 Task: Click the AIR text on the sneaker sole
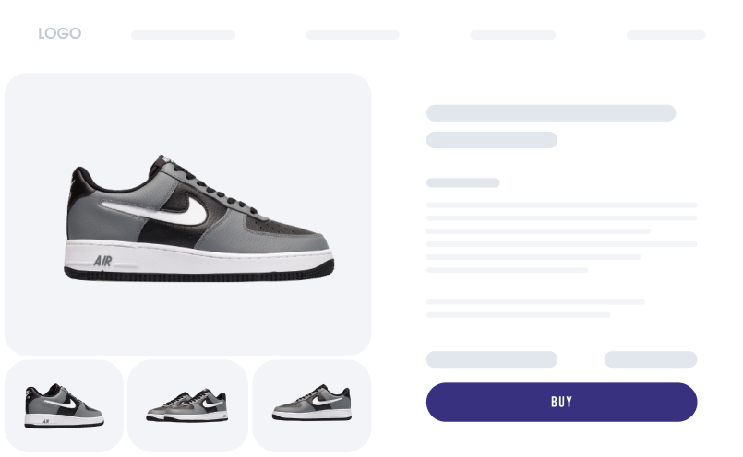coord(102,261)
